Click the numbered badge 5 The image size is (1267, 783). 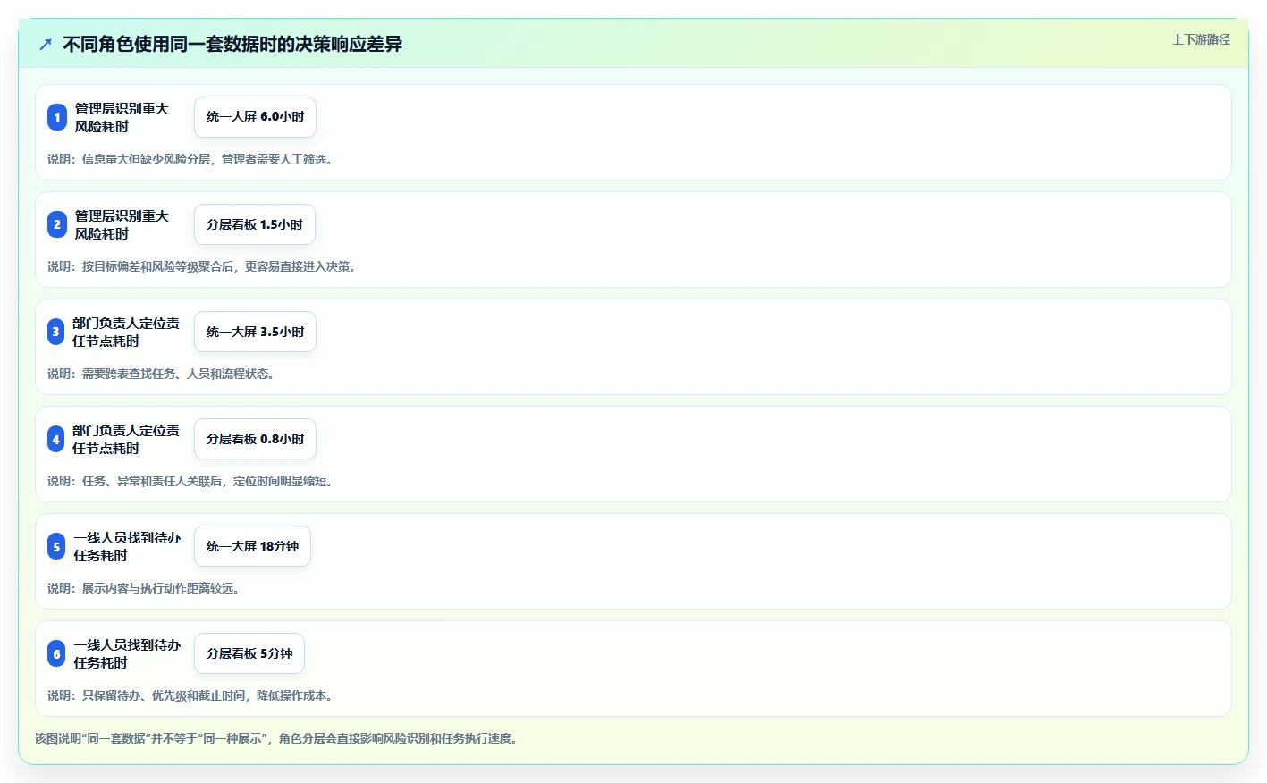pos(56,546)
